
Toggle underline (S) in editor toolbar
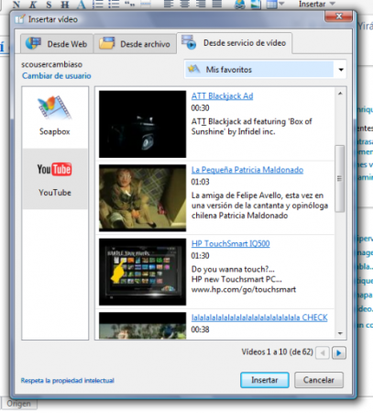coord(49,5)
